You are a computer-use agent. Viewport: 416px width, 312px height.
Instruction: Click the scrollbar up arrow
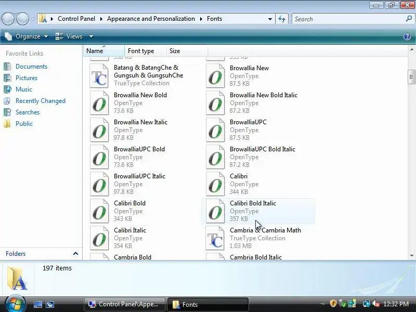[x=412, y=49]
